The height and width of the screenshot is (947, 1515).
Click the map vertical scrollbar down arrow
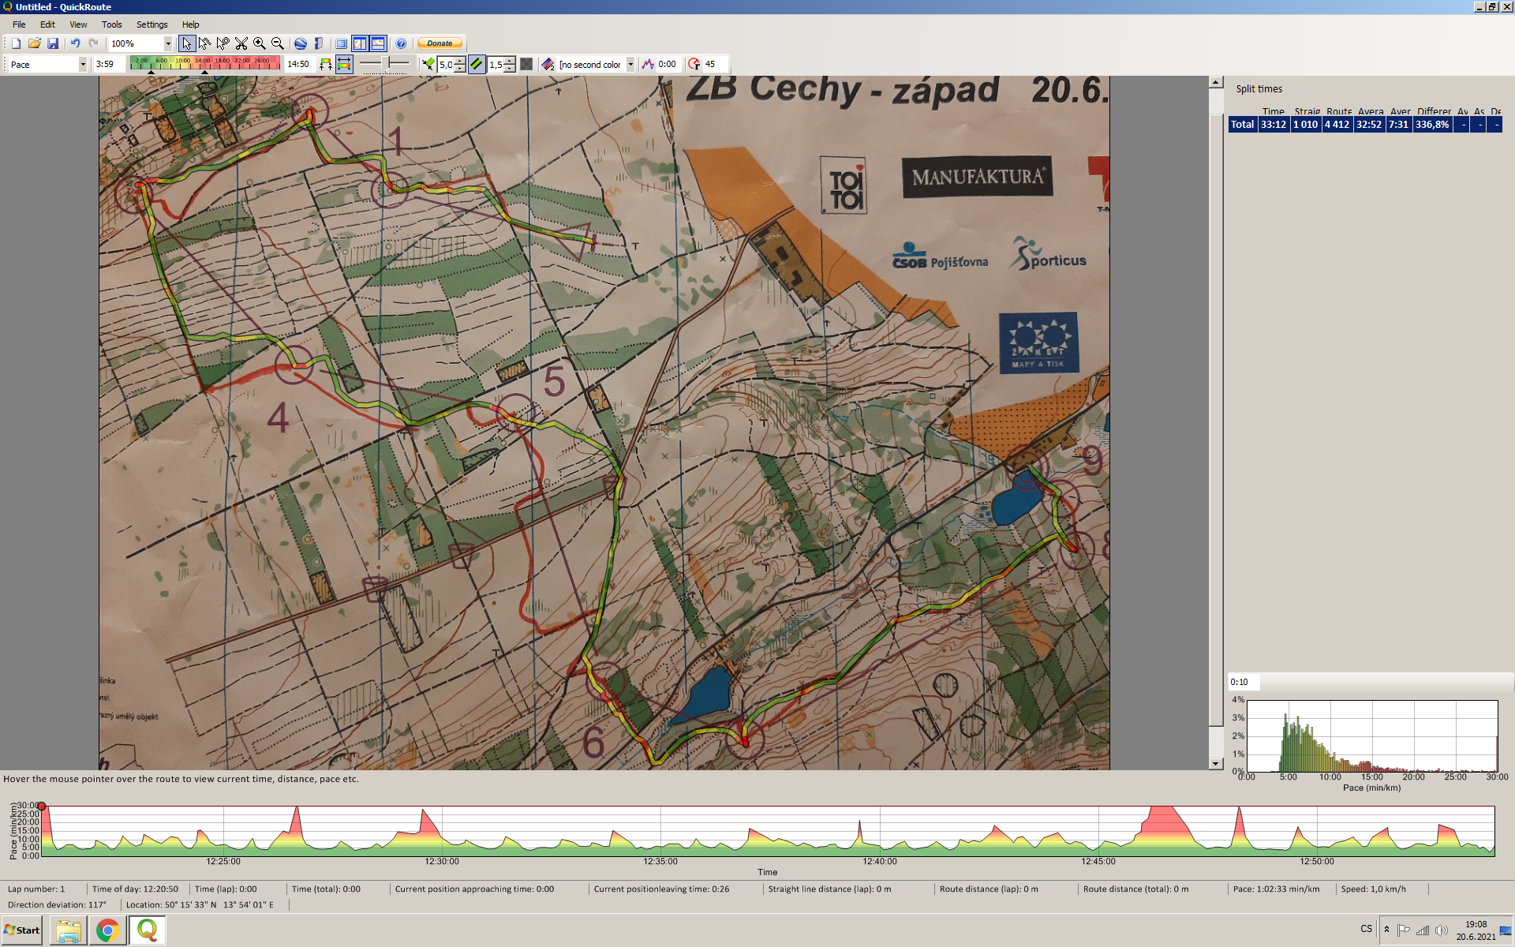click(1216, 763)
